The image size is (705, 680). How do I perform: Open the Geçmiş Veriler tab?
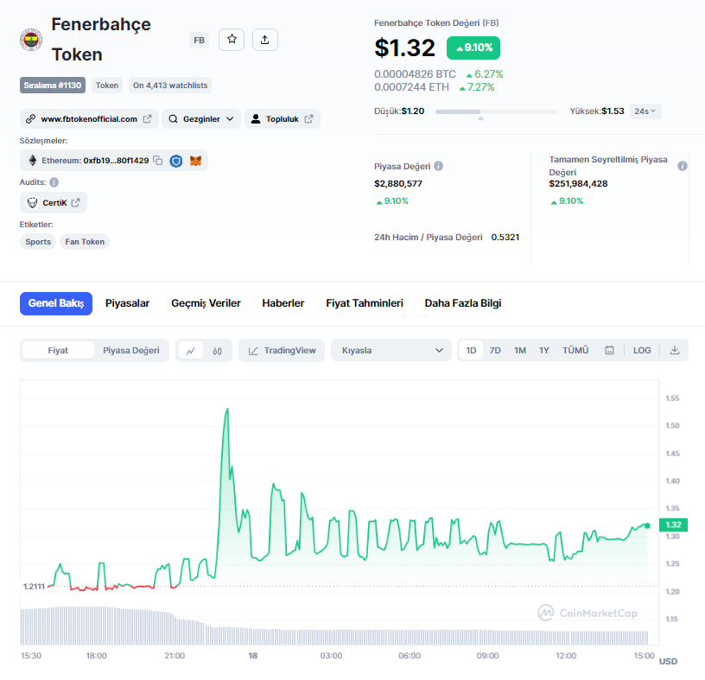coord(206,303)
